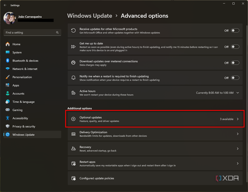Click the Windows Update sync icon in sidebar
Viewport: 248px width, 192px height.
(x=8, y=134)
